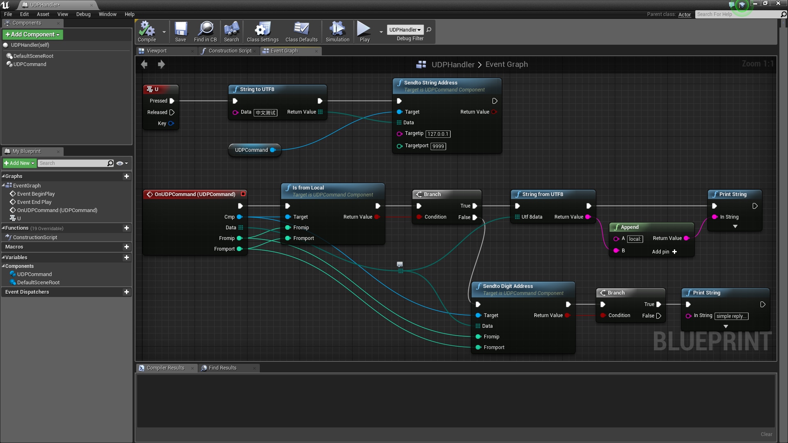Image resolution: width=788 pixels, height=443 pixels.
Task: Open the Window menu
Action: click(x=108, y=14)
